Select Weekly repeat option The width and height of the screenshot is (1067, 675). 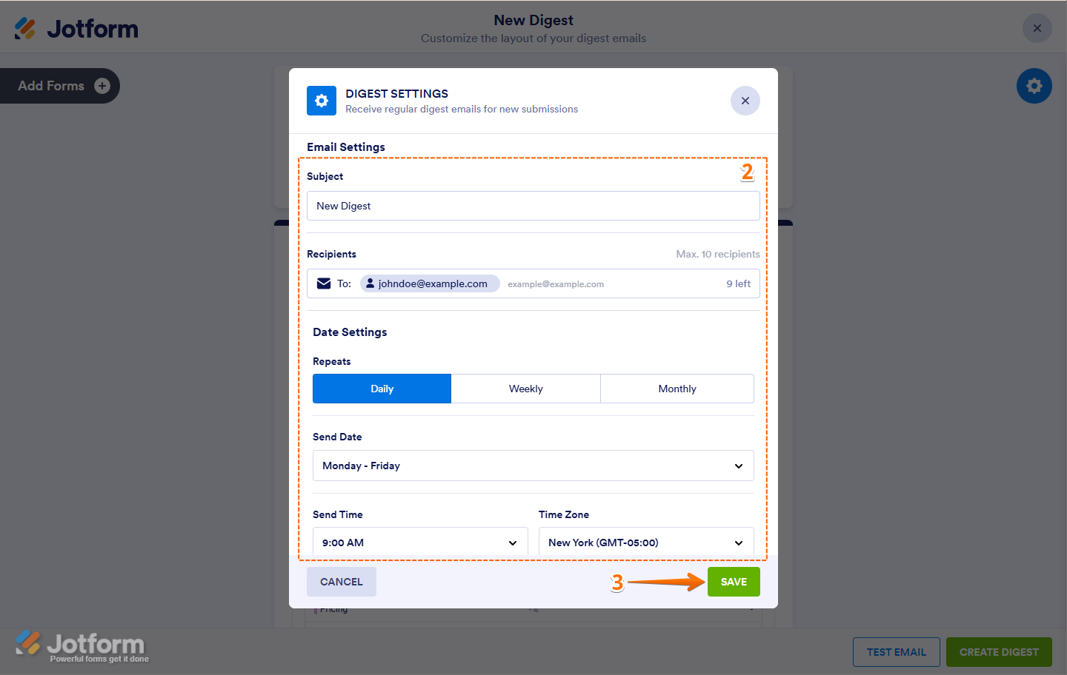525,389
